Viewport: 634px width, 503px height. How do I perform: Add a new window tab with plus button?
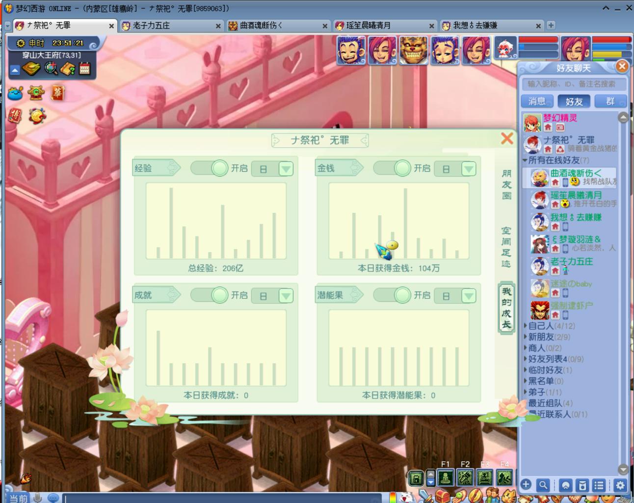pyautogui.click(x=551, y=25)
